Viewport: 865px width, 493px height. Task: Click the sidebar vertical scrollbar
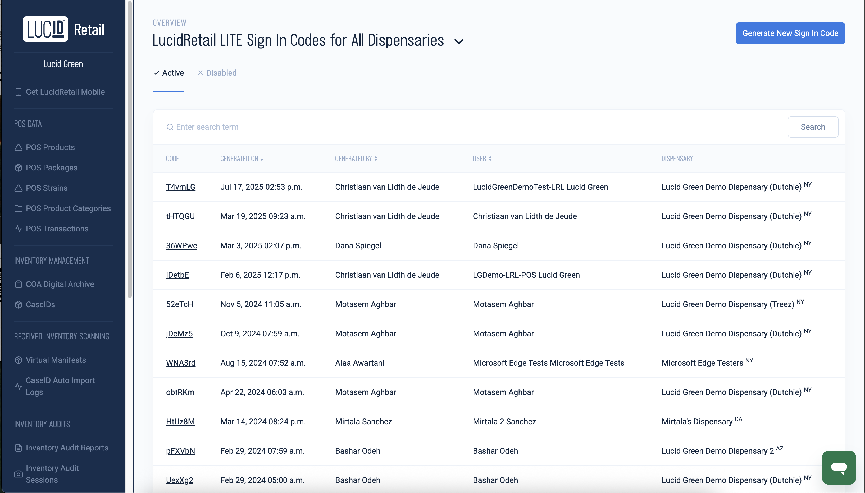point(129,149)
